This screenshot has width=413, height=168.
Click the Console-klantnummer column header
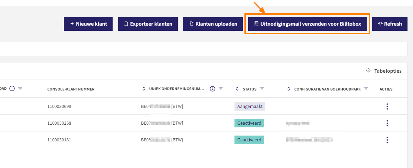pyautogui.click(x=71, y=89)
